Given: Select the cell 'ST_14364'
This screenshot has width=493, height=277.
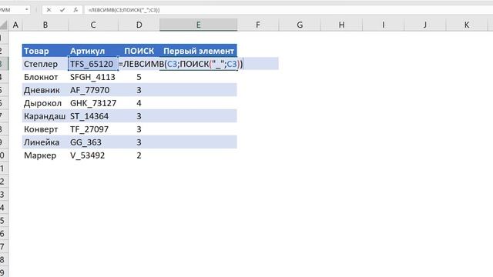Looking at the screenshot, I should [x=93, y=116].
